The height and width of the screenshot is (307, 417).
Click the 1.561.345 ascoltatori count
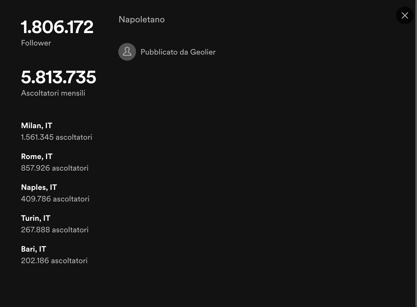pyautogui.click(x=57, y=137)
